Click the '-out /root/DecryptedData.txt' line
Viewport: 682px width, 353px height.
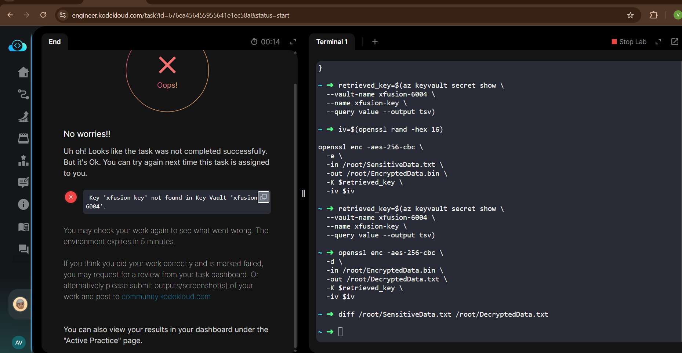387,279
